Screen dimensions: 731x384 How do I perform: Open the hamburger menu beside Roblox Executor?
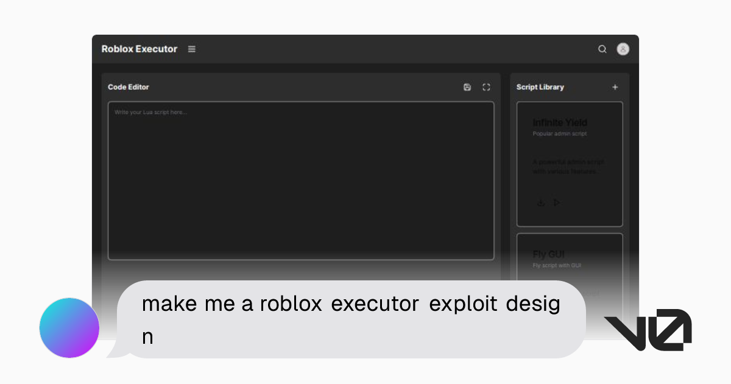192,49
